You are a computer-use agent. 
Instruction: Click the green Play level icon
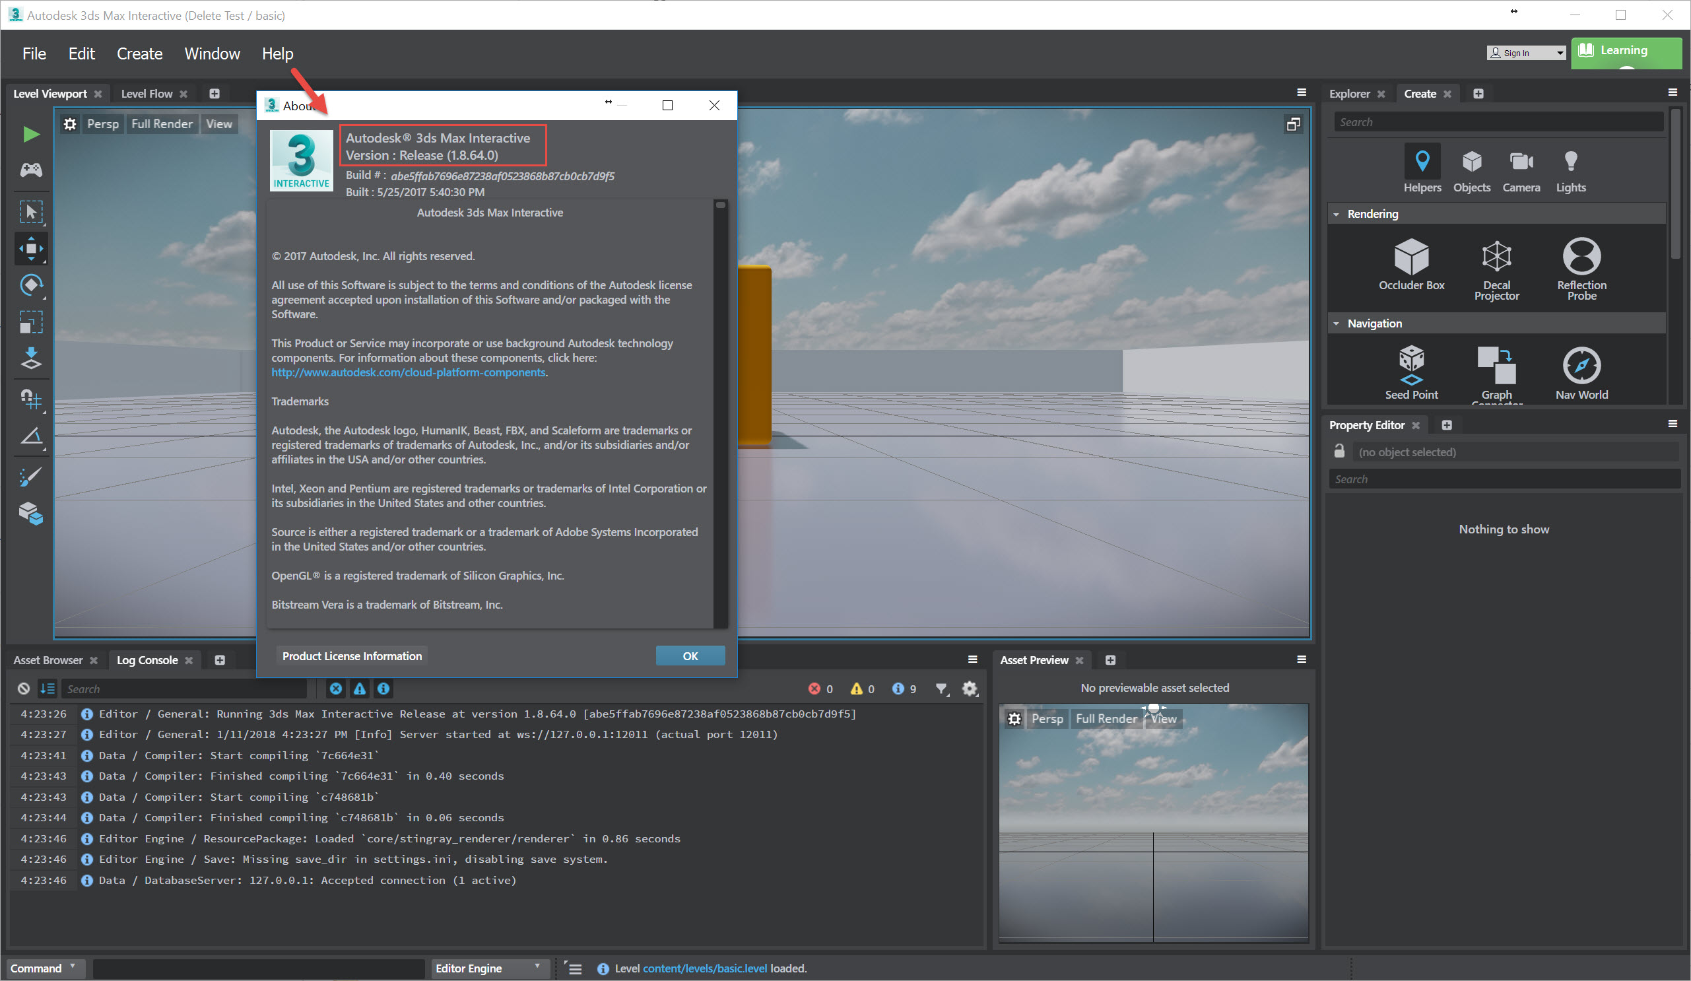(x=30, y=134)
